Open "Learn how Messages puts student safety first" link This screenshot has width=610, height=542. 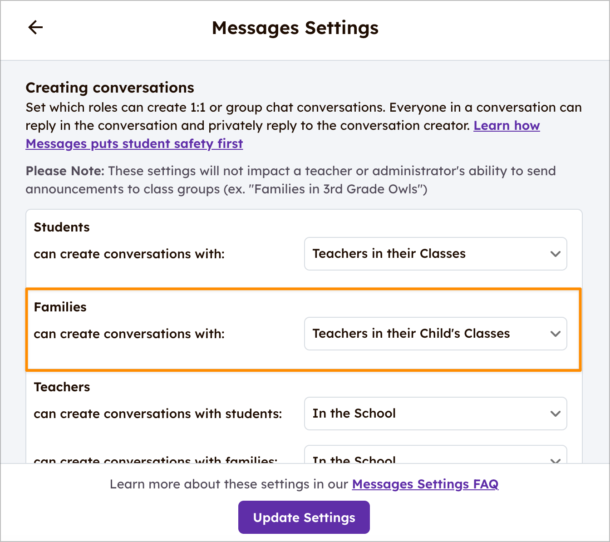(x=134, y=144)
